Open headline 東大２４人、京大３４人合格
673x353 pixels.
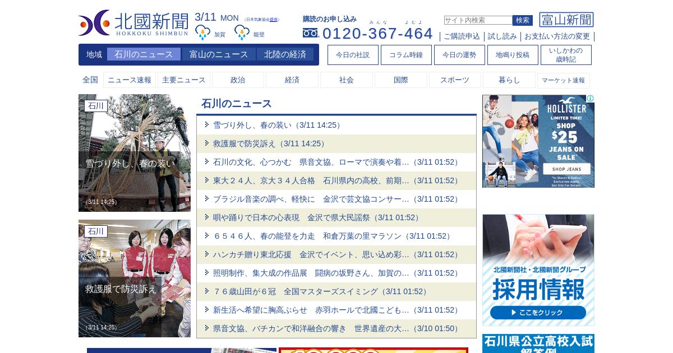coord(337,180)
